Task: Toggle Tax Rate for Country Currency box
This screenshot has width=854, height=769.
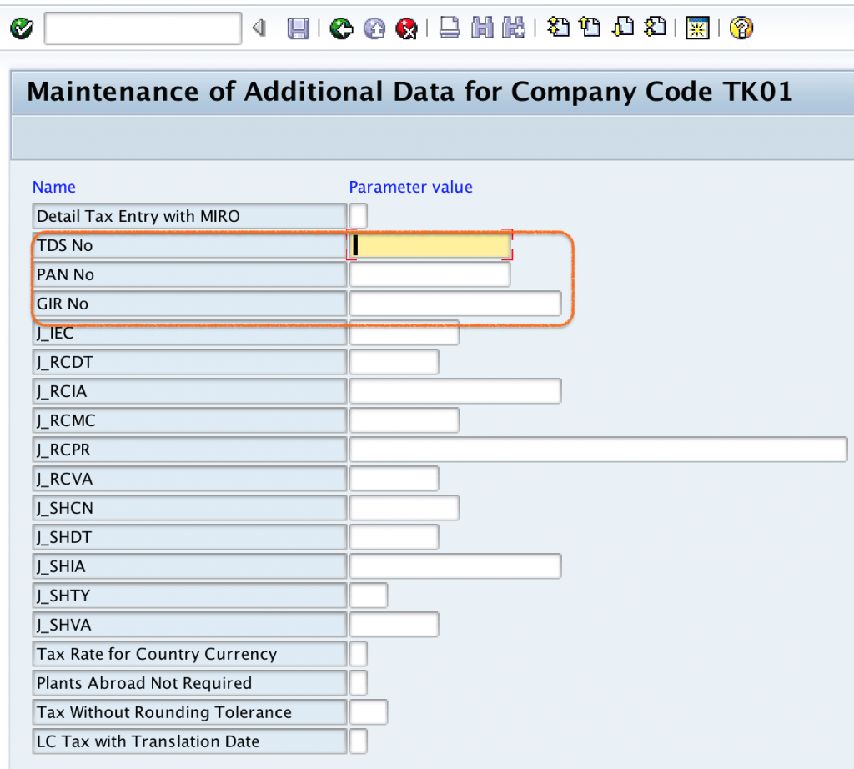Action: (358, 654)
